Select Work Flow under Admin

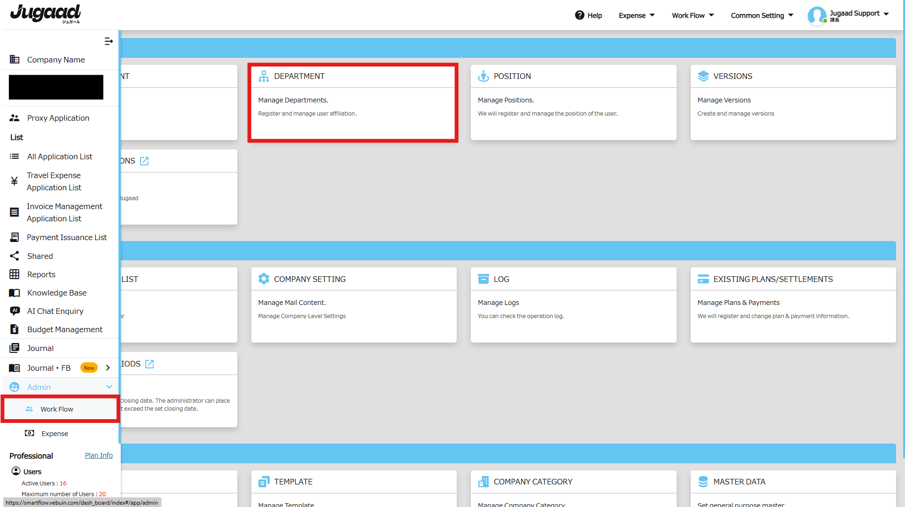coord(60,409)
